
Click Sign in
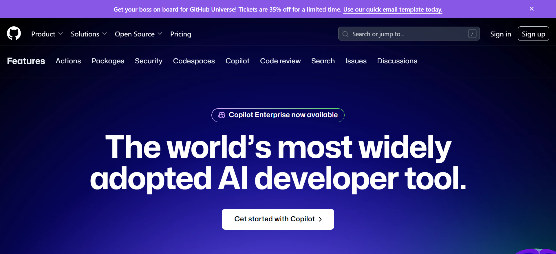[501, 34]
